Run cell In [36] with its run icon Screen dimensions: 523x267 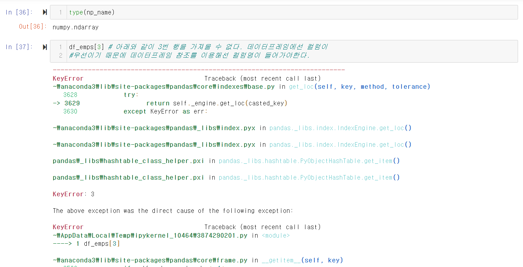tap(45, 12)
